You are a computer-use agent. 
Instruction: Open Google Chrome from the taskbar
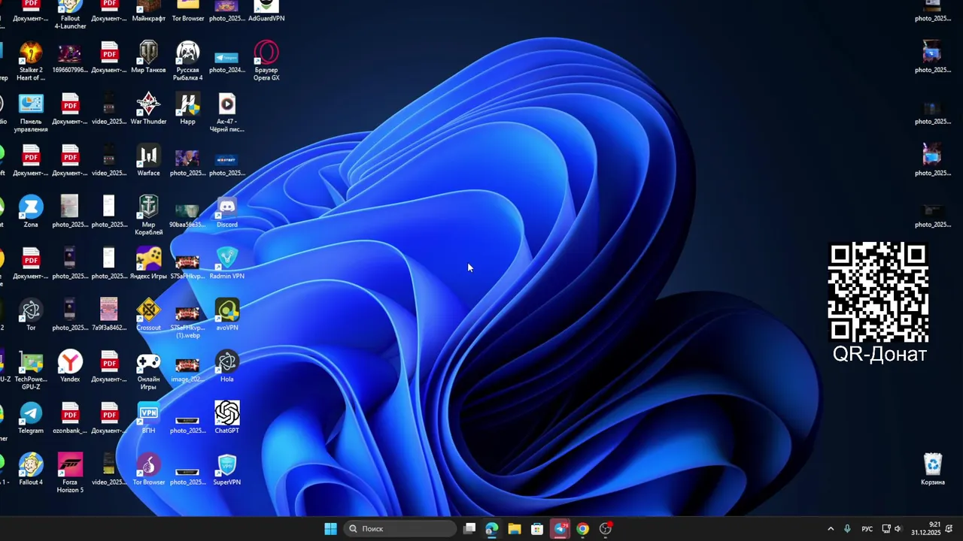click(x=582, y=529)
